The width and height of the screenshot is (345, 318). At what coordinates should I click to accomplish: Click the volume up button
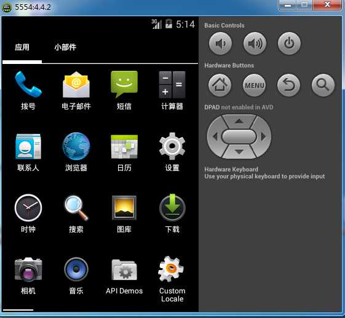[x=255, y=44]
